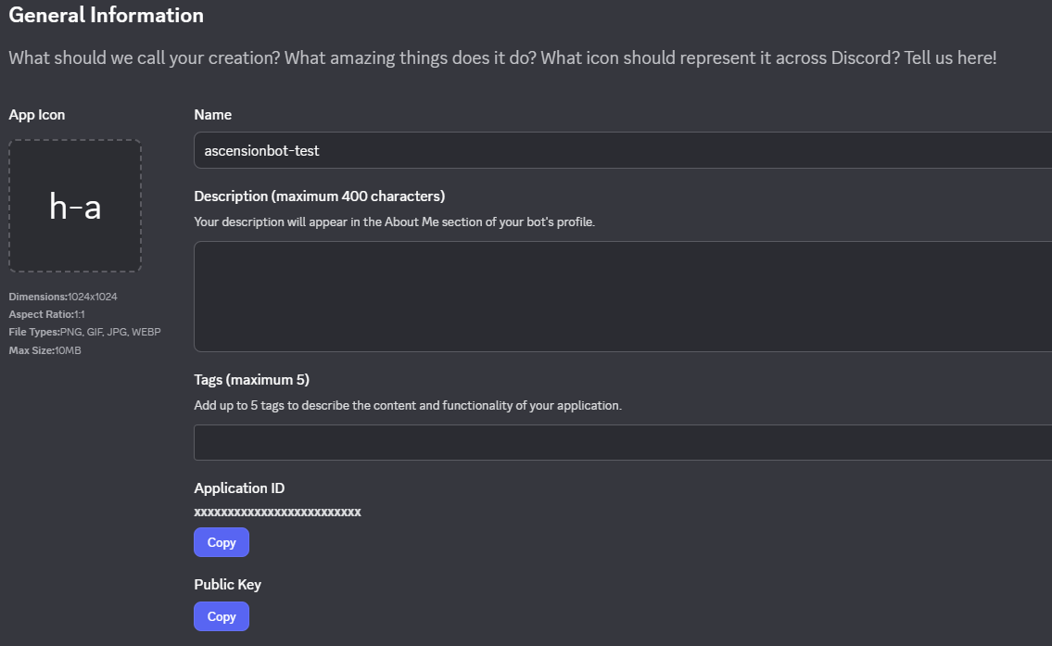This screenshot has width=1052, height=646.
Task: Click the Name field label
Action: pyautogui.click(x=212, y=115)
